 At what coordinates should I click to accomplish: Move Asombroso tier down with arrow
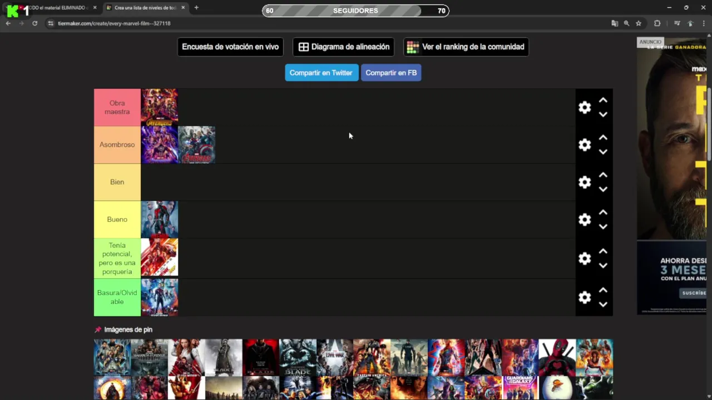[603, 152]
